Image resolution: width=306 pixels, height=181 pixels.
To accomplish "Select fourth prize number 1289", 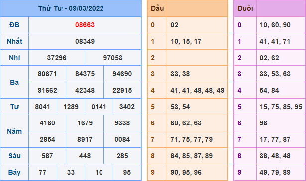I will click(71, 107).
